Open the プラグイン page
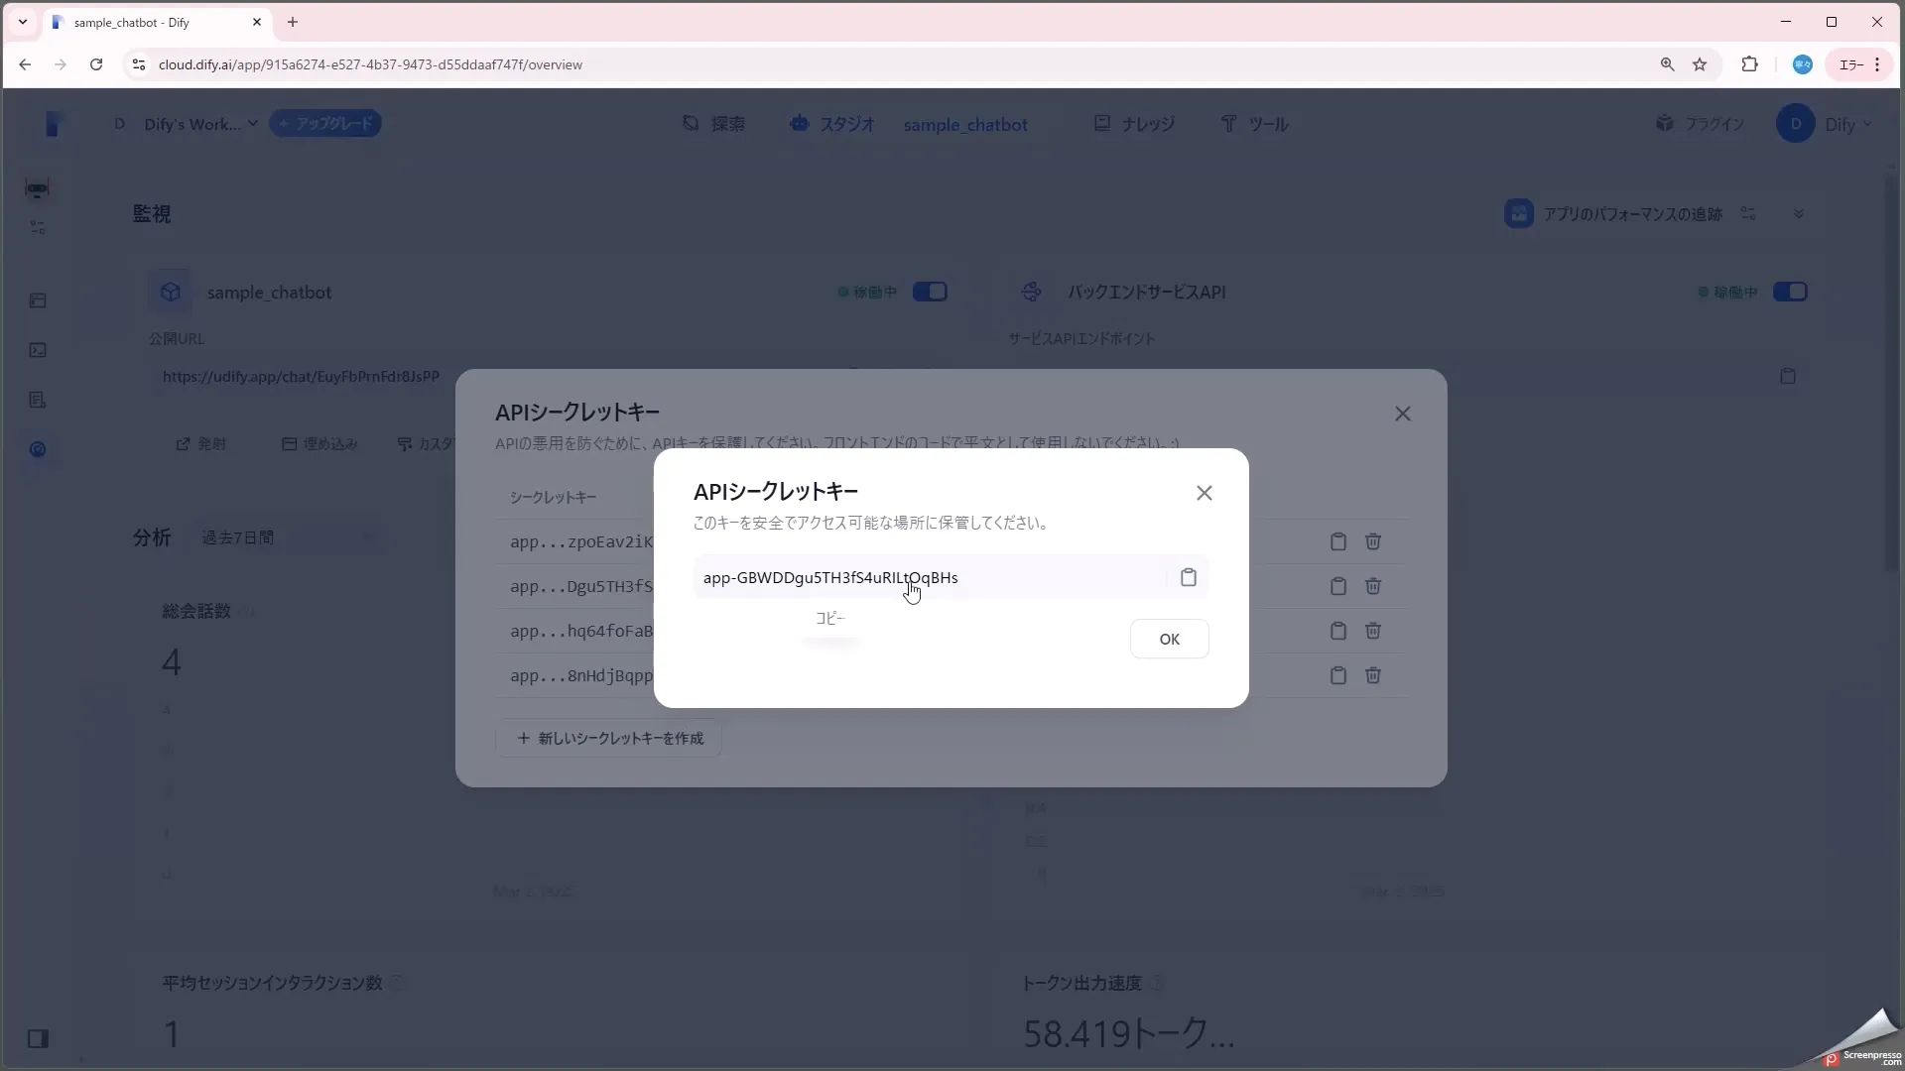This screenshot has width=1905, height=1071. coord(1699,124)
